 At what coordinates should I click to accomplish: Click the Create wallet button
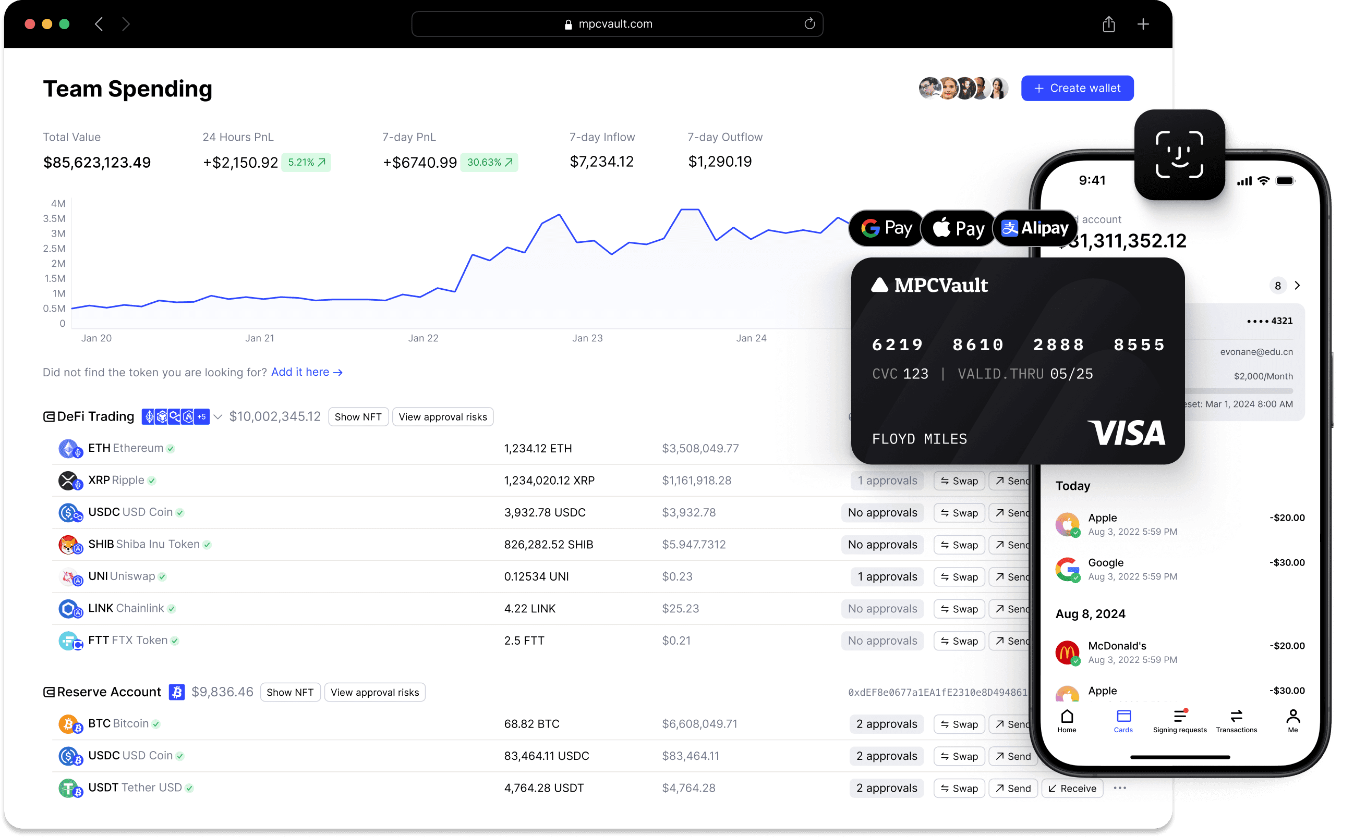pyautogui.click(x=1077, y=89)
